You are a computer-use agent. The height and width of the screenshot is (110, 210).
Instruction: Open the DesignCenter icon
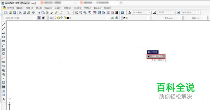pyautogui.click(x=99, y=13)
